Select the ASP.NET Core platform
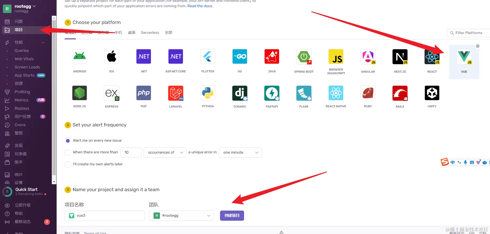The width and height of the screenshot is (490, 234). point(176,56)
